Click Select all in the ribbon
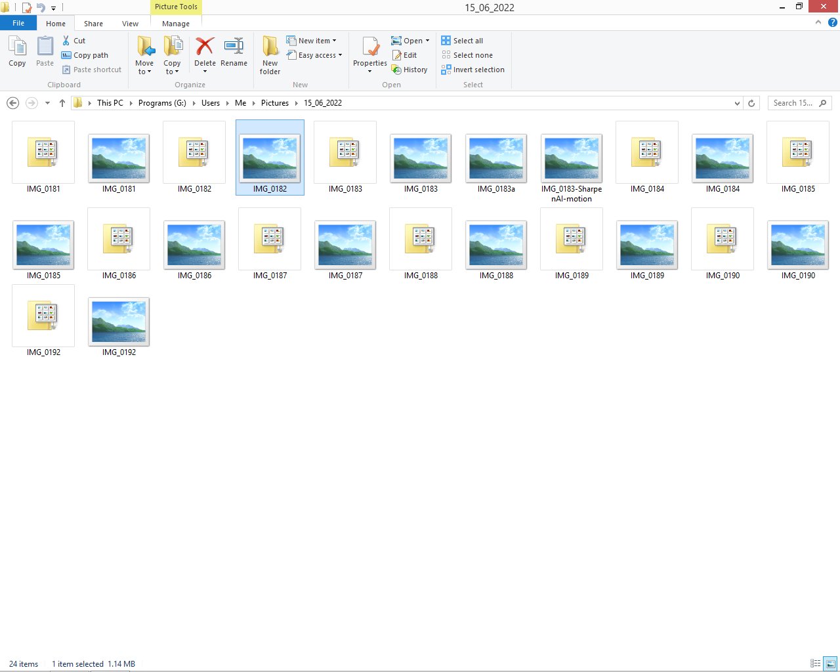The image size is (840, 672). click(x=462, y=40)
